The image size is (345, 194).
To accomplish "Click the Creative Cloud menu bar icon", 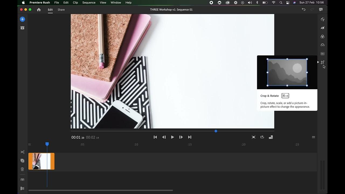I will 228,2.
